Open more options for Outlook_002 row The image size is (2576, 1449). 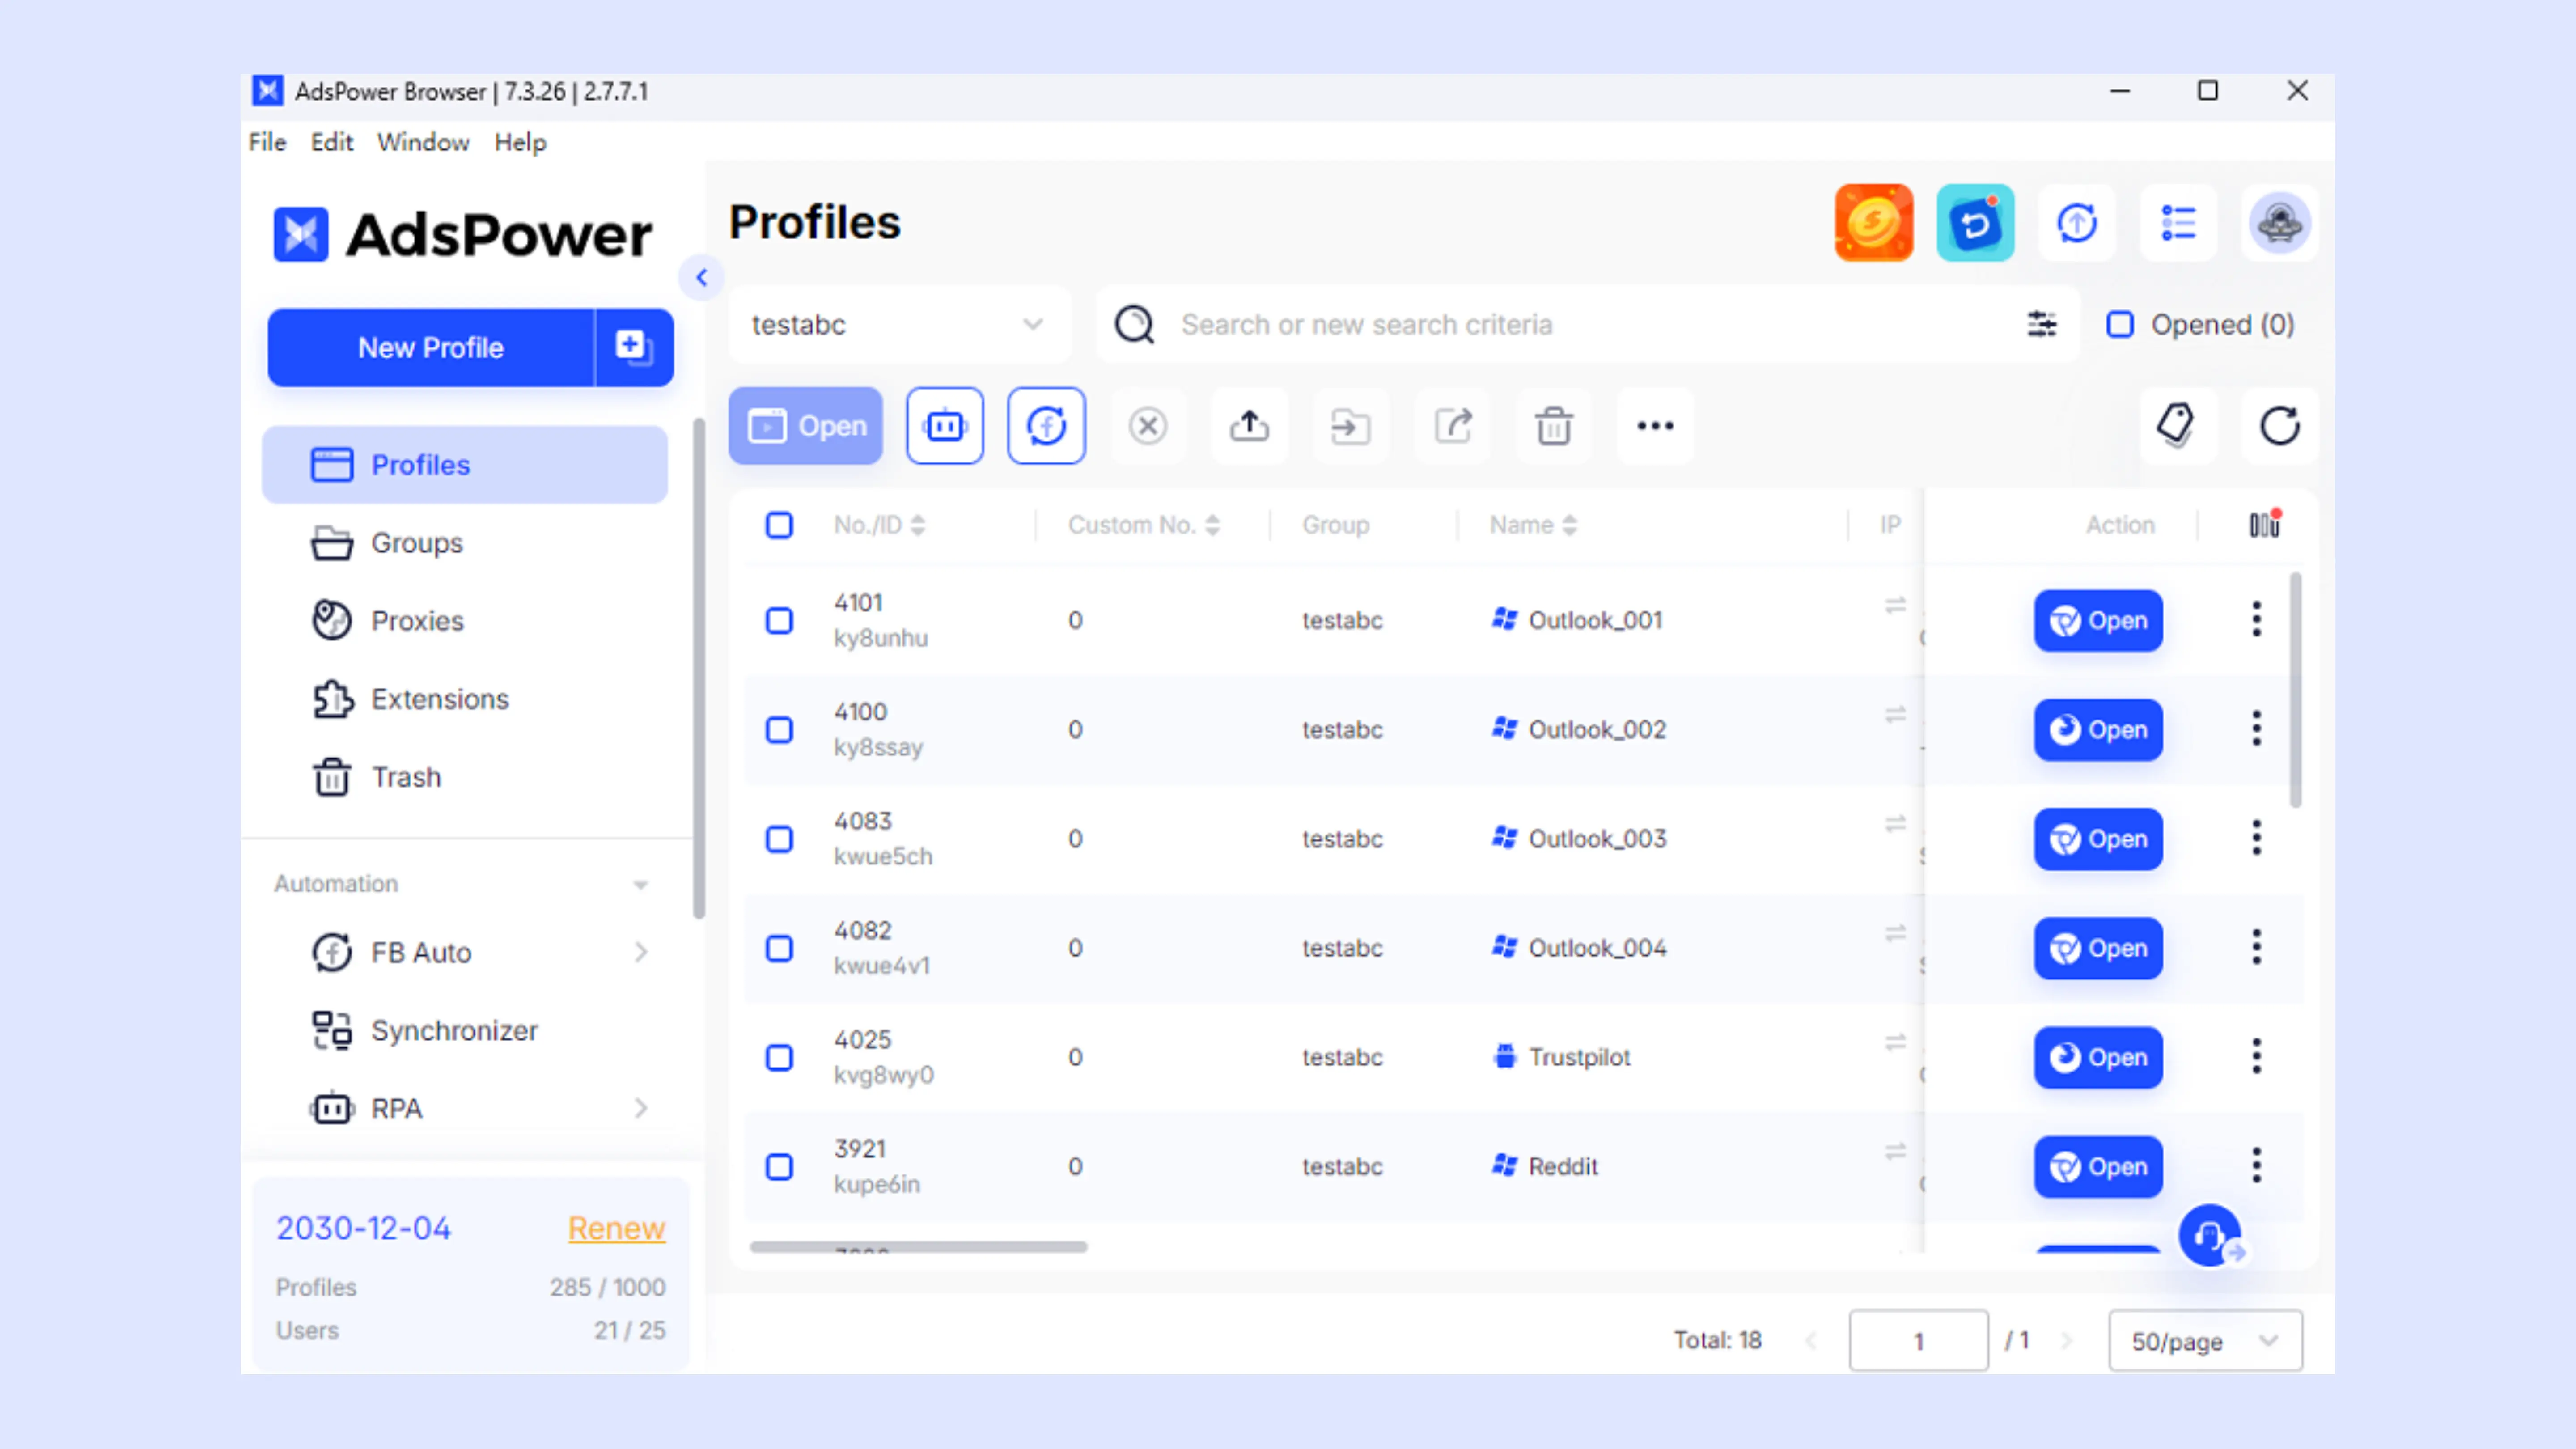(x=2256, y=729)
